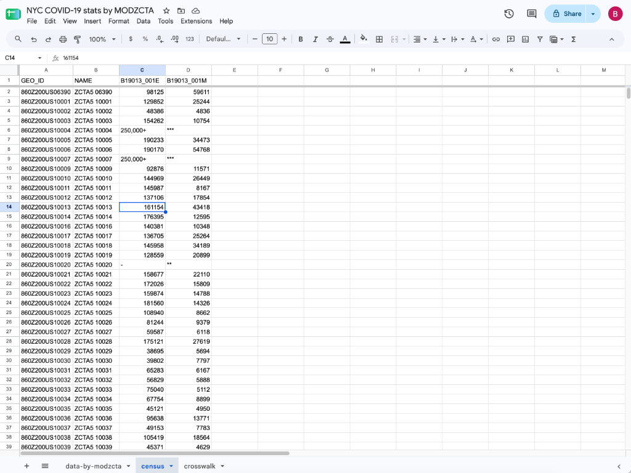Open the comments history panel
The image size is (631, 473).
[532, 14]
